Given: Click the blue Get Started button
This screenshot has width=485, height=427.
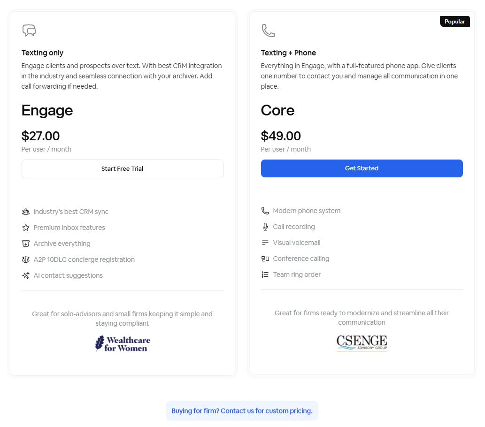Looking at the screenshot, I should pyautogui.click(x=362, y=168).
